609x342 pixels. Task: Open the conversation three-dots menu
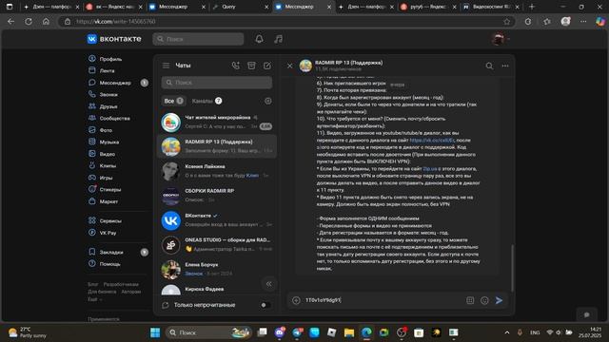coord(505,66)
